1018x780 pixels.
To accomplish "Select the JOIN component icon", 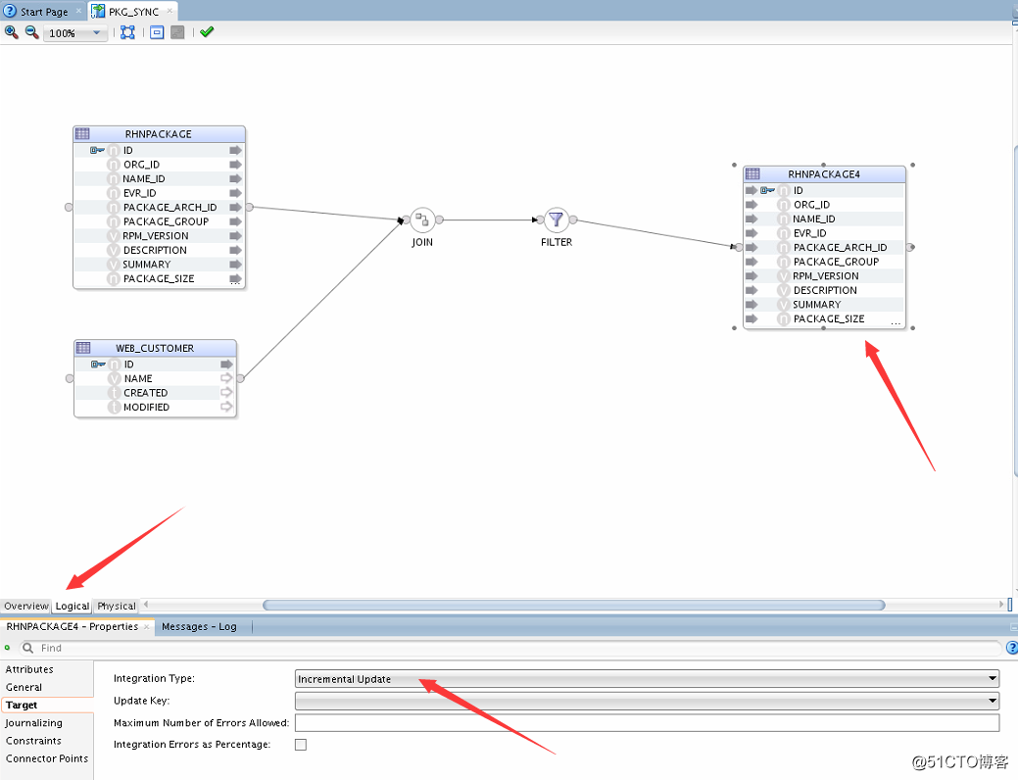I will 422,220.
